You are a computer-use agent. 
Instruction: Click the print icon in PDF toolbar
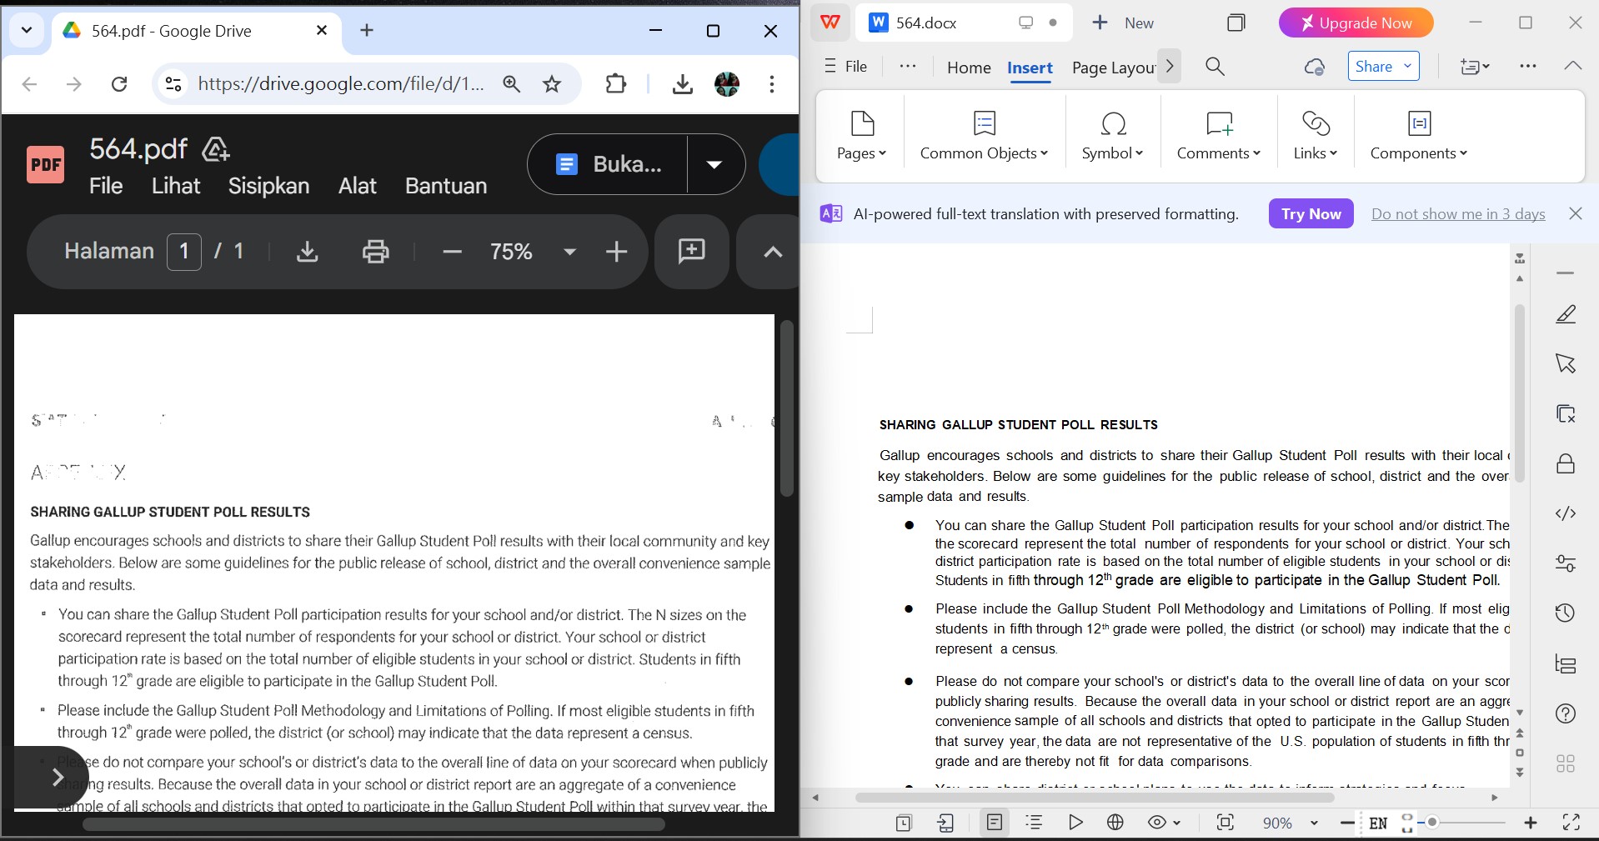[375, 252]
